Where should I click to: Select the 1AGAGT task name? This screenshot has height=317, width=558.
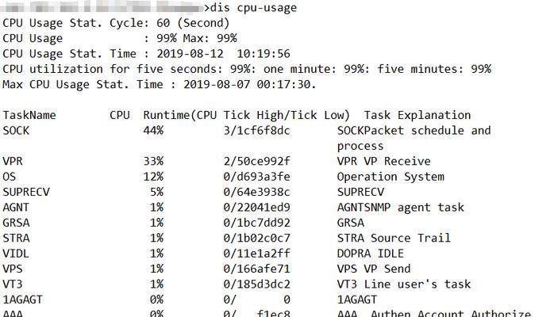[x=23, y=300]
